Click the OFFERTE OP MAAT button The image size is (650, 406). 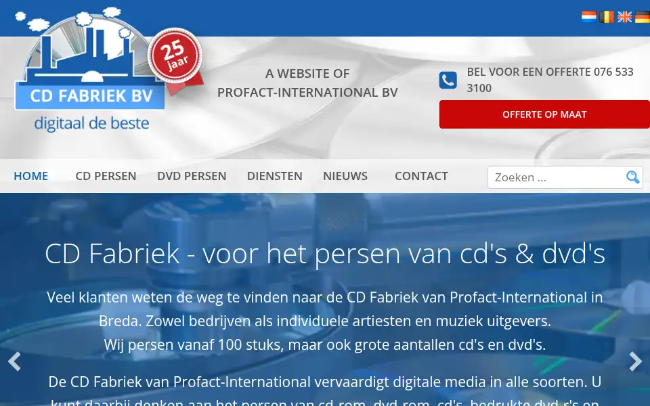(x=544, y=114)
